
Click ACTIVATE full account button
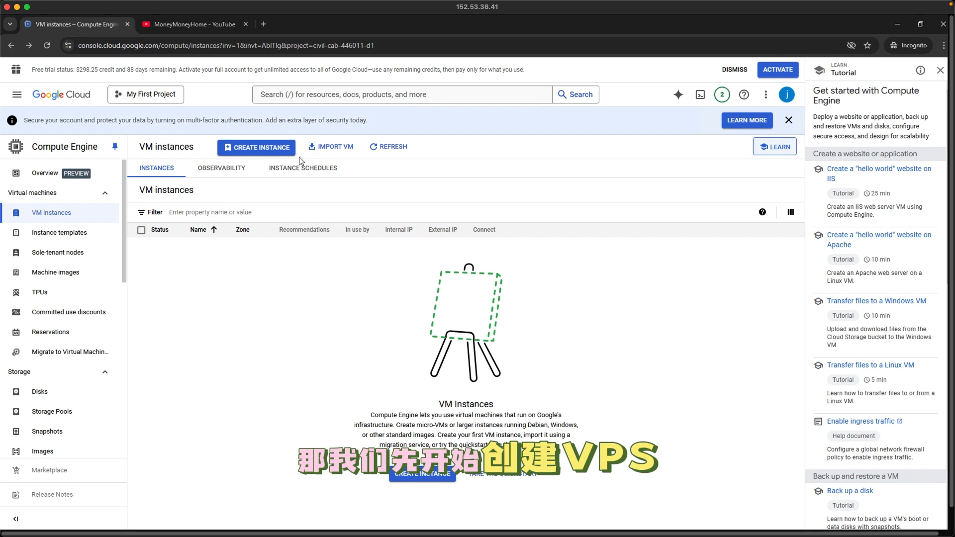(x=778, y=70)
